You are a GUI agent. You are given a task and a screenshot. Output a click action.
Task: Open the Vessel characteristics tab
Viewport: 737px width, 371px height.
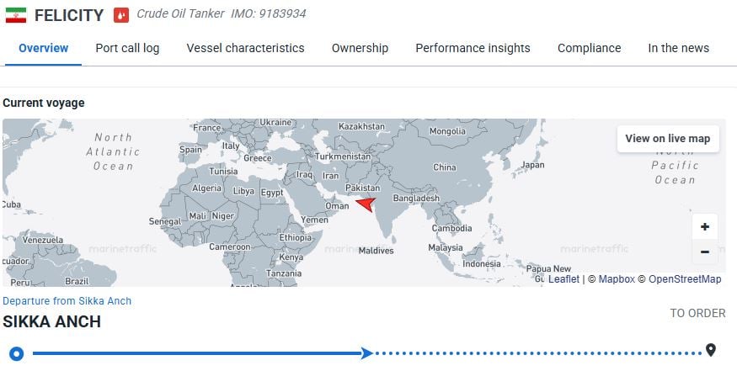coord(245,48)
